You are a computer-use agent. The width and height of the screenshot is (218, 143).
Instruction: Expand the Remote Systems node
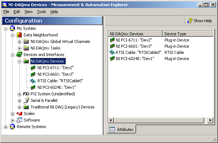pos(5,127)
